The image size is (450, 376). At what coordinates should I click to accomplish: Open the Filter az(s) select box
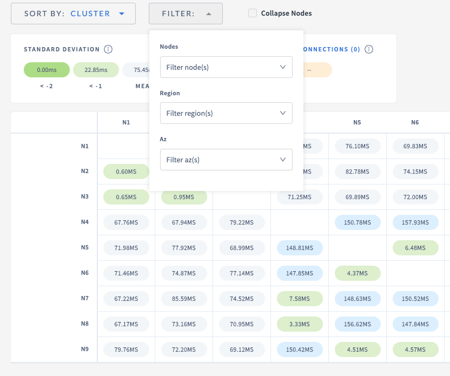[226, 160]
